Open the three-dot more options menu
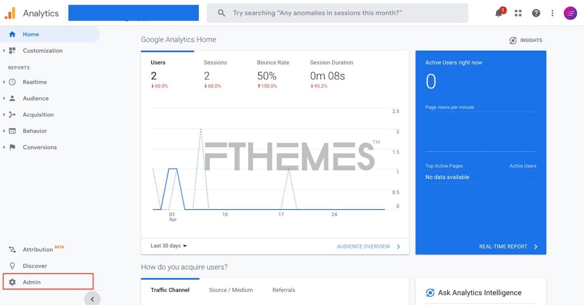 click(552, 13)
